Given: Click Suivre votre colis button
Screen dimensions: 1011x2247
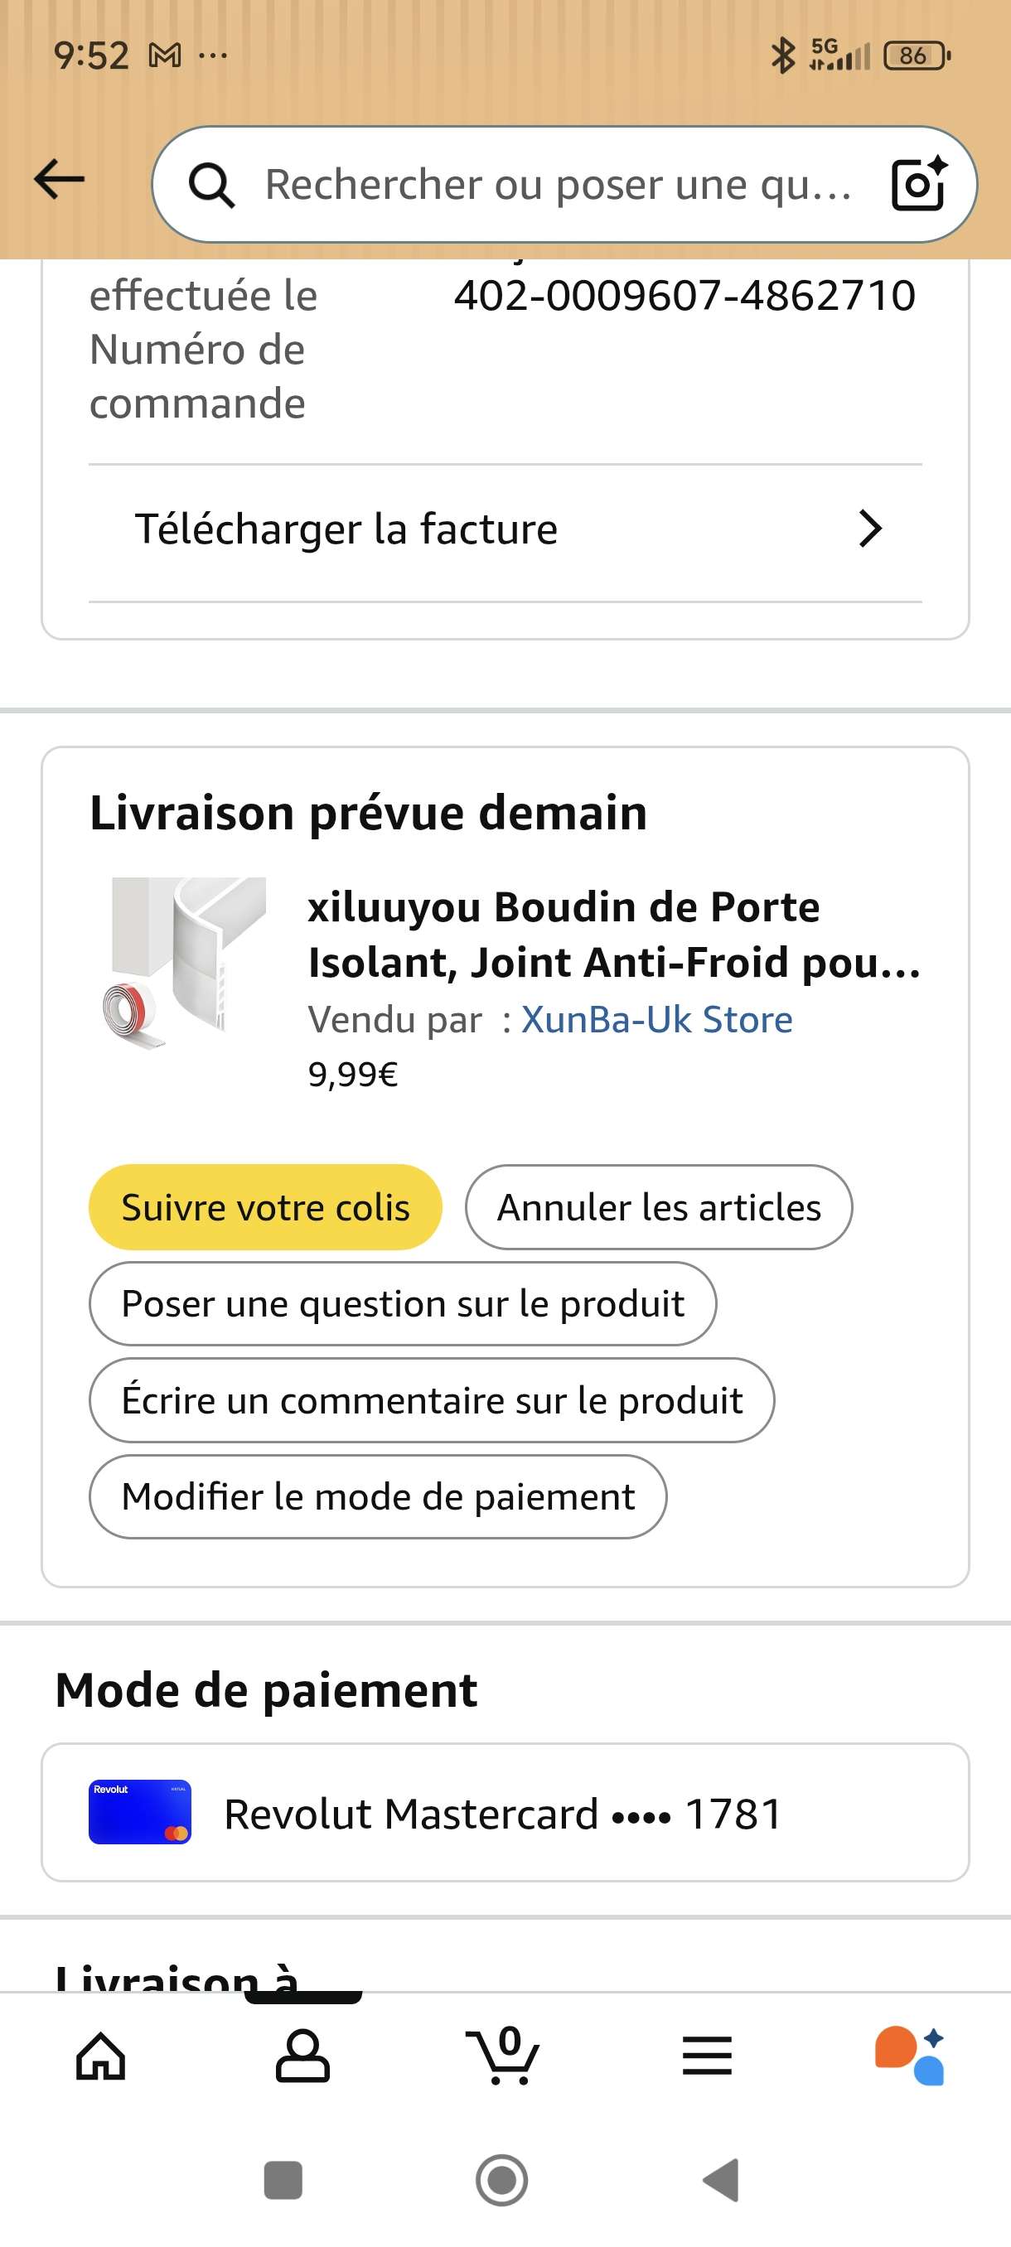Looking at the screenshot, I should 265,1207.
